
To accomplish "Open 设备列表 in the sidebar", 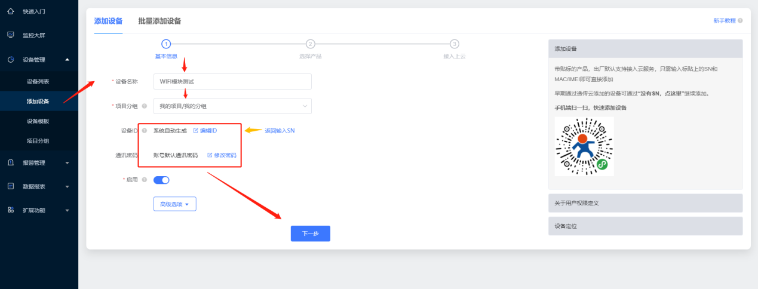I will tap(38, 81).
